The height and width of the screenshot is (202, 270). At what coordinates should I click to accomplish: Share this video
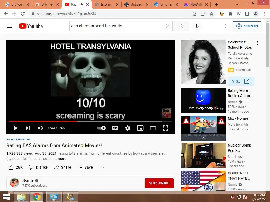[x=62, y=167]
